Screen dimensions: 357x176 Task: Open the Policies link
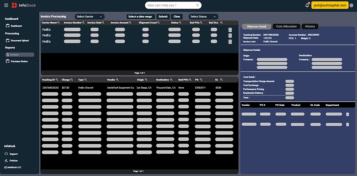point(11,161)
